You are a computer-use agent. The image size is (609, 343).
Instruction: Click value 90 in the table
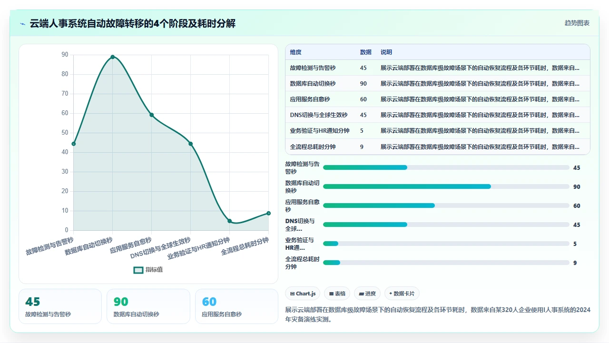click(x=363, y=84)
